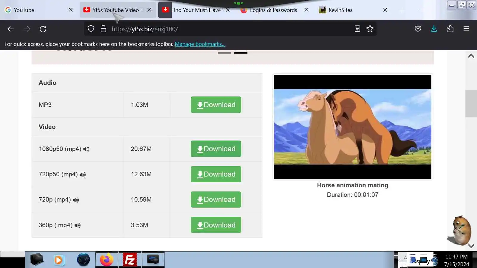Switch to Find Your Must-Have tab
The image size is (477, 268).
pyautogui.click(x=196, y=10)
